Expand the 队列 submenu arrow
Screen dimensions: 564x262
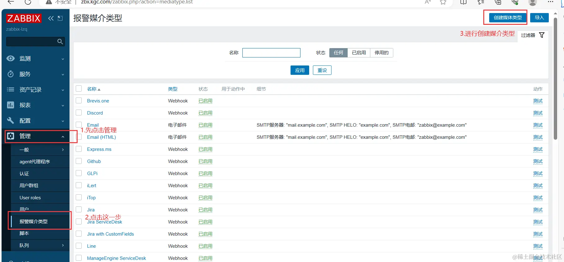tap(63, 245)
